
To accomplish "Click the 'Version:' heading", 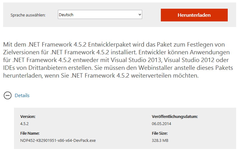I will 28,116.
